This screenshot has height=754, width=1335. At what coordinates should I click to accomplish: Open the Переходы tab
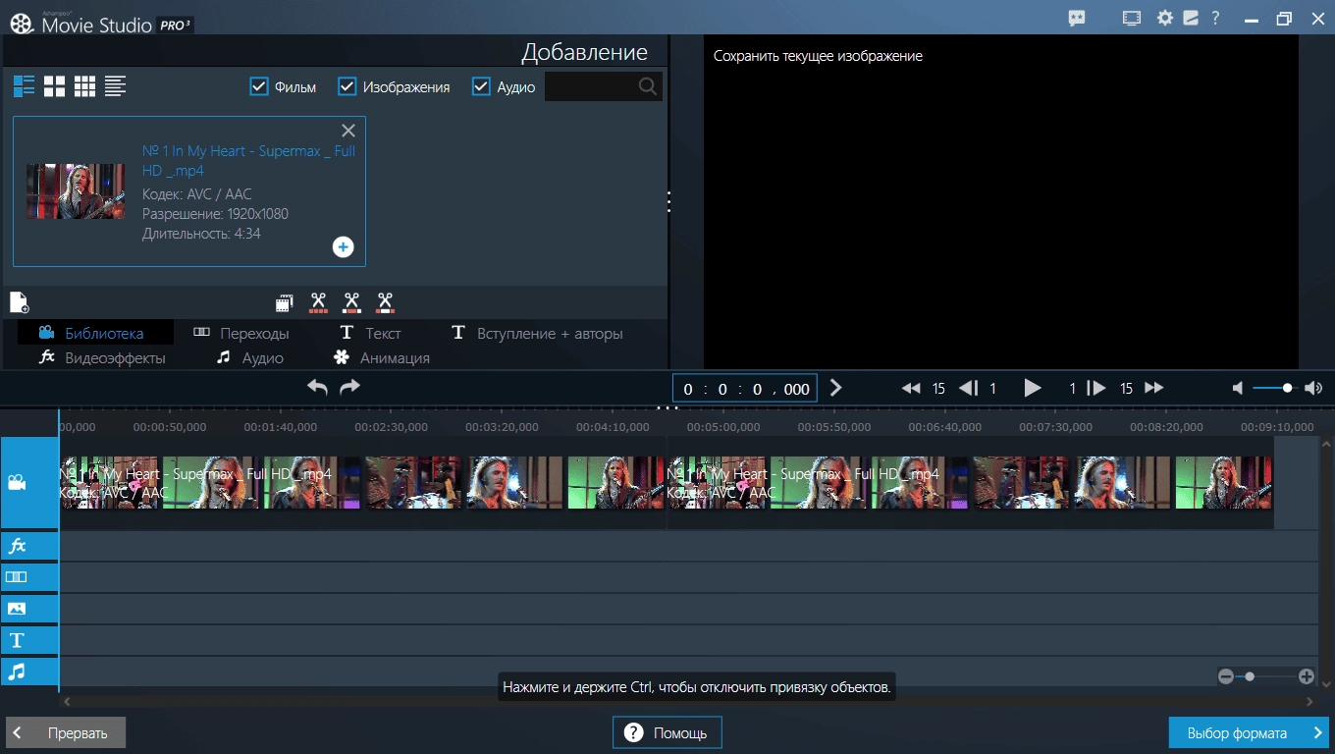[241, 333]
